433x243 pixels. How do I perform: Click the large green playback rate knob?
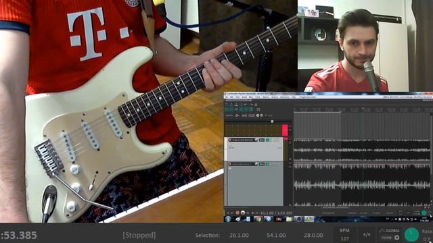(x=411, y=235)
